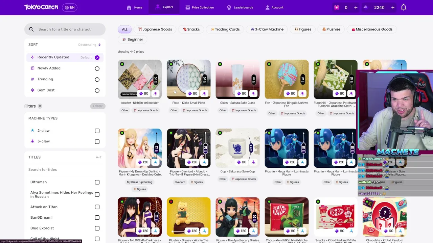Select Gem Cost sort option
The width and height of the screenshot is (433, 243).
[x=65, y=90]
